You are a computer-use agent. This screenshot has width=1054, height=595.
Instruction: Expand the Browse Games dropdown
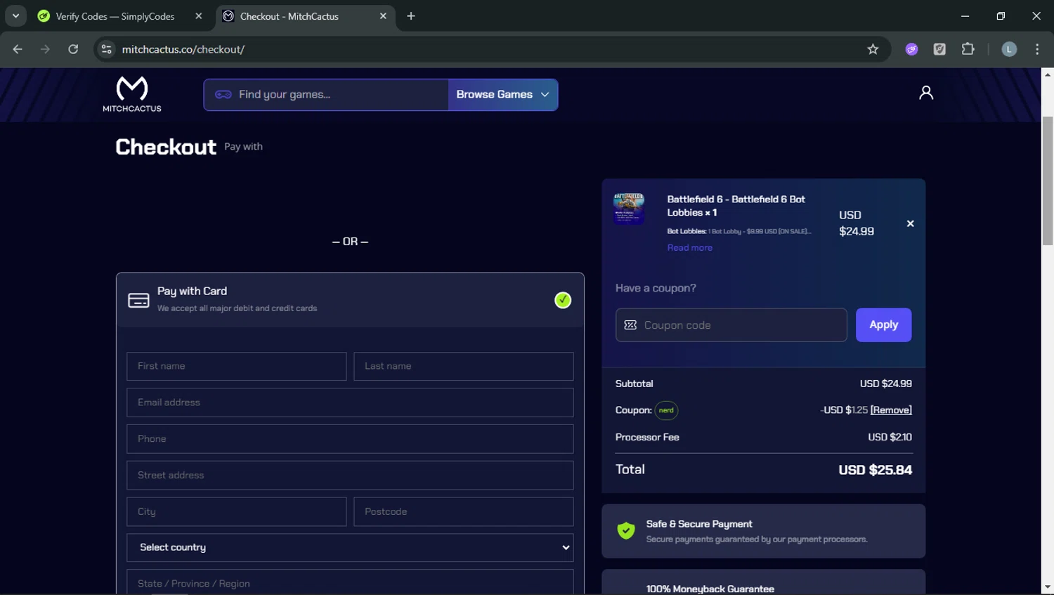(503, 95)
